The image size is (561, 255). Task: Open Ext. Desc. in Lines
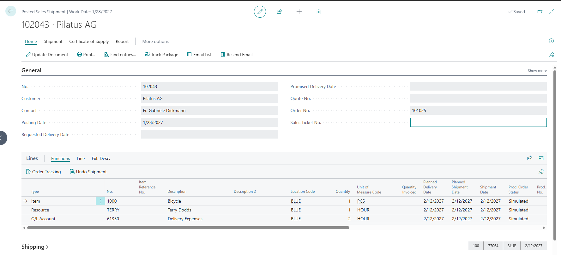pyautogui.click(x=101, y=158)
